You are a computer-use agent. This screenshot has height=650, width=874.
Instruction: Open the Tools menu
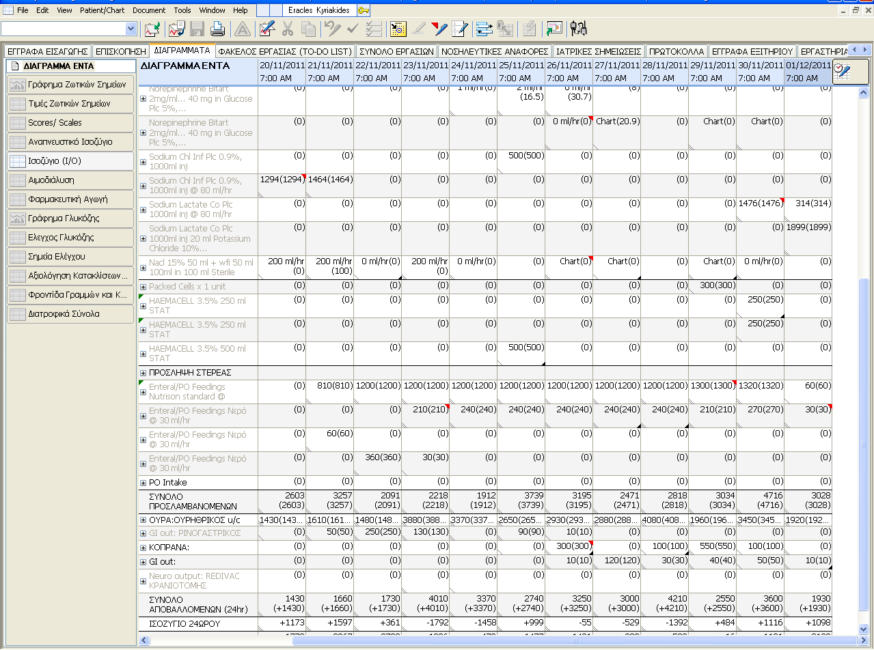click(x=182, y=10)
